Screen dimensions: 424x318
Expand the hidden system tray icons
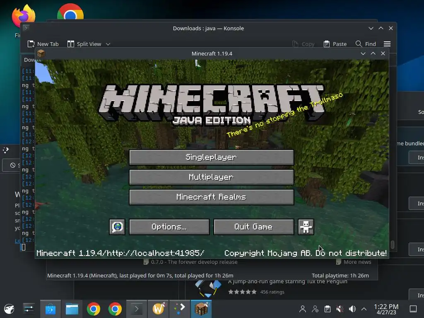tap(364, 309)
